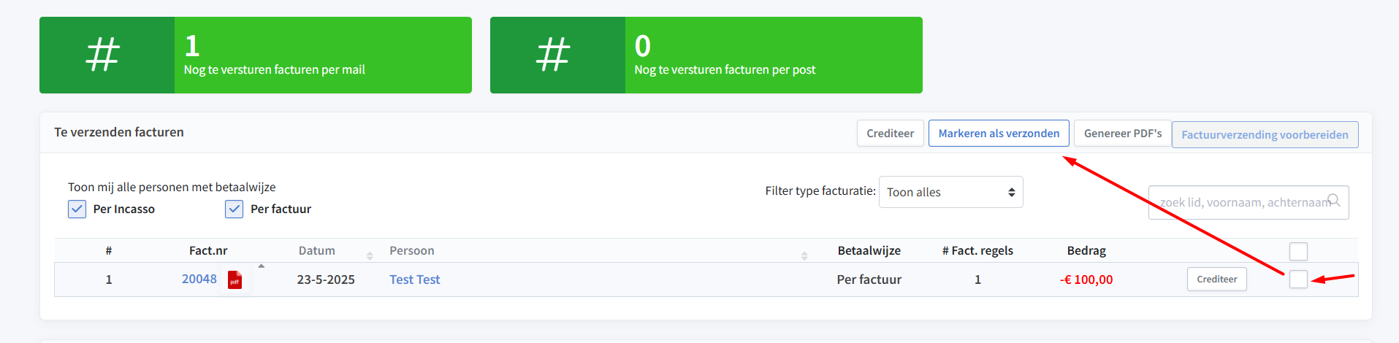
Task: Click the Persoon column header
Action: tap(412, 251)
